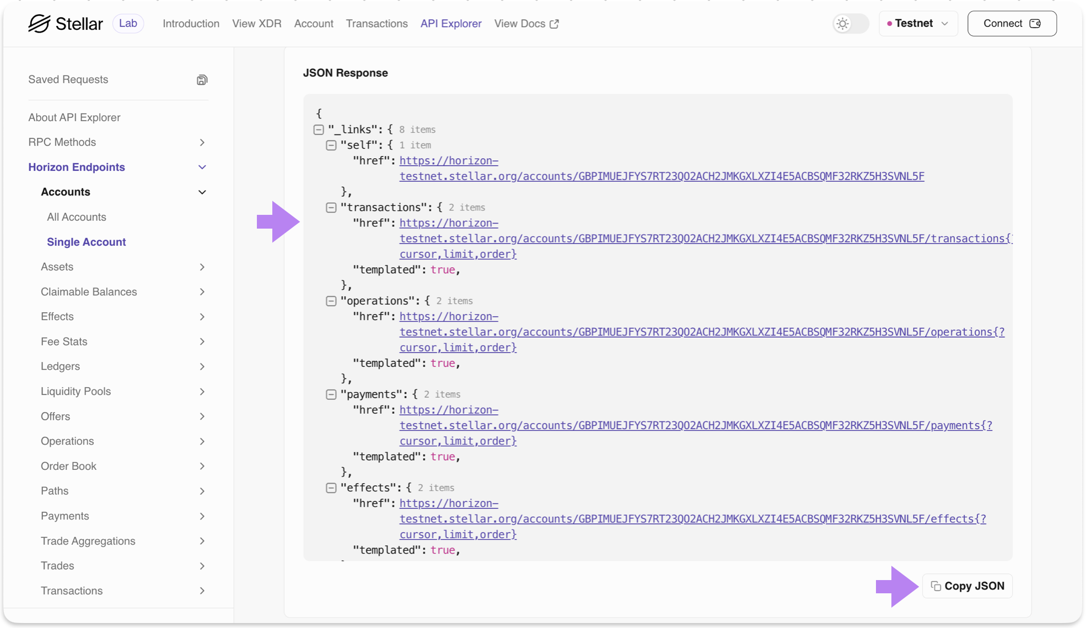
Task: Expand the Fee Stats chevron
Action: tap(202, 342)
